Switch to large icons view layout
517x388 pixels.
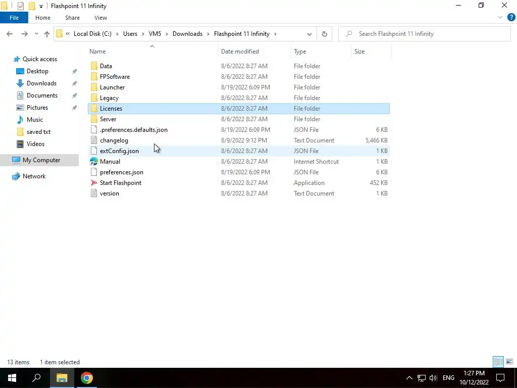(509, 362)
